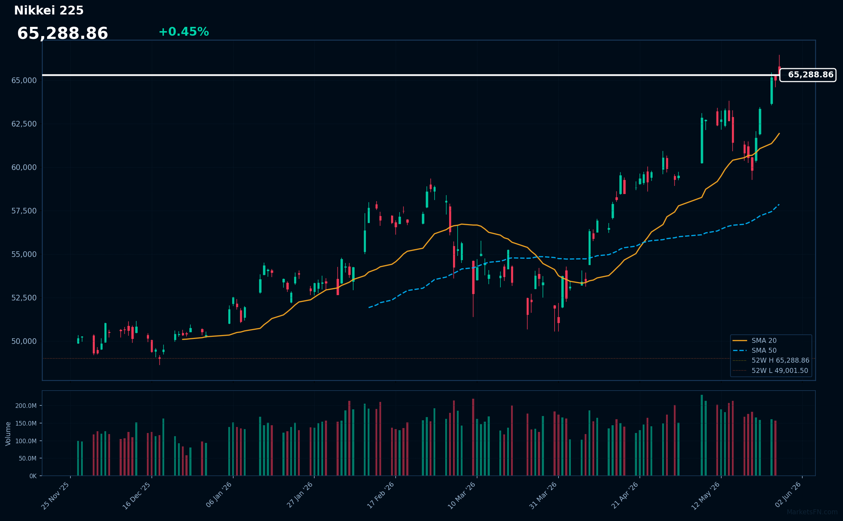Click the 31 Mar '26 date label
This screenshot has height=521, width=843.
(x=543, y=496)
